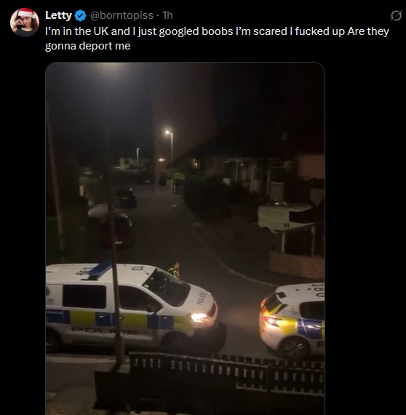Viewport: 406px width, 415px height.
Task: Open Letty's profile picture with Santa hat
Action: [25, 23]
